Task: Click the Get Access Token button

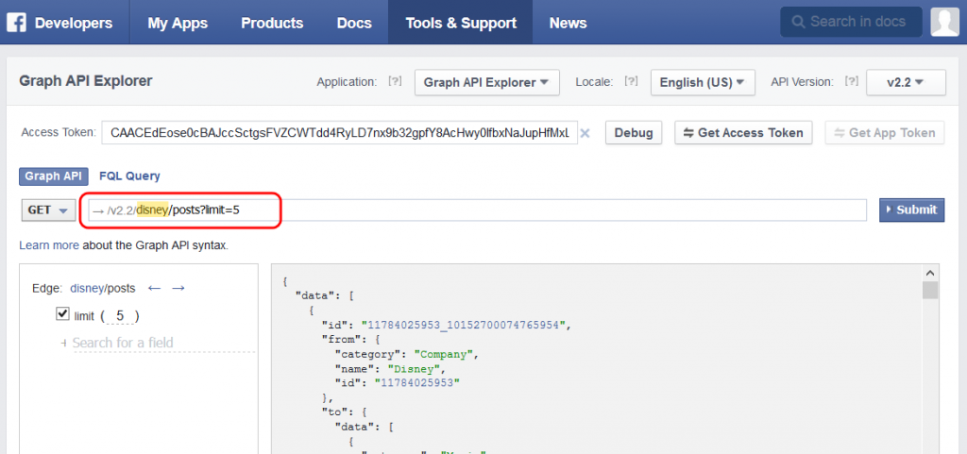Action: pos(743,132)
